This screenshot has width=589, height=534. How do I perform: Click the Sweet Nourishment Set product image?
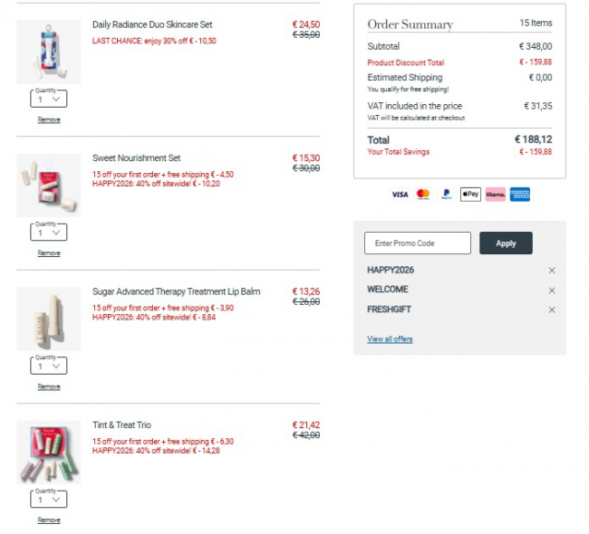pyautogui.click(x=49, y=186)
